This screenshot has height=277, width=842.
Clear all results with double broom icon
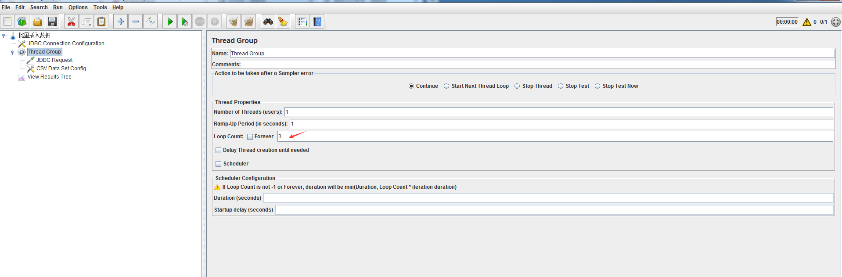249,22
